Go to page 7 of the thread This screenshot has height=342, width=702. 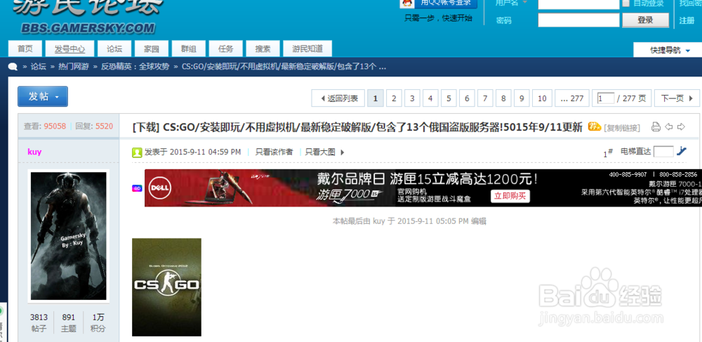(x=485, y=98)
